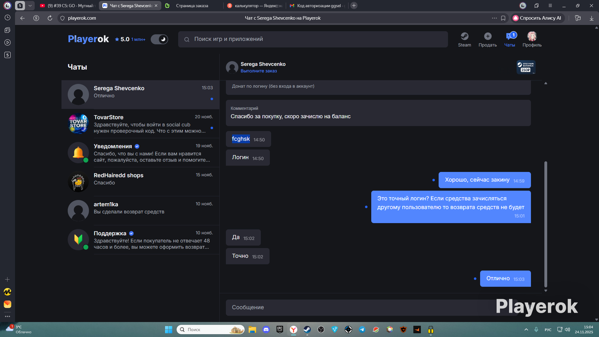Open Epic Games Launcher from taskbar
The image size is (599, 337).
point(280,330)
